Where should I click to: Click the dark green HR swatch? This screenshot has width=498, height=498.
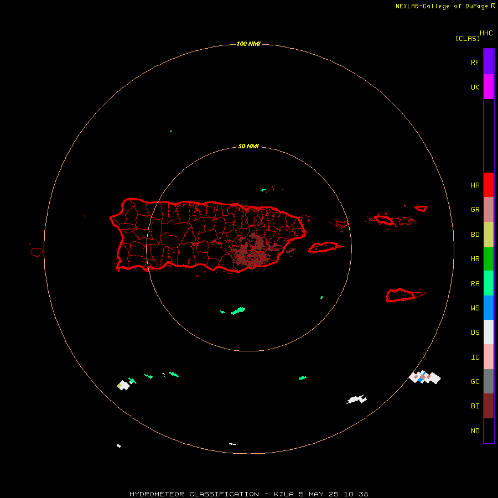coord(489,259)
